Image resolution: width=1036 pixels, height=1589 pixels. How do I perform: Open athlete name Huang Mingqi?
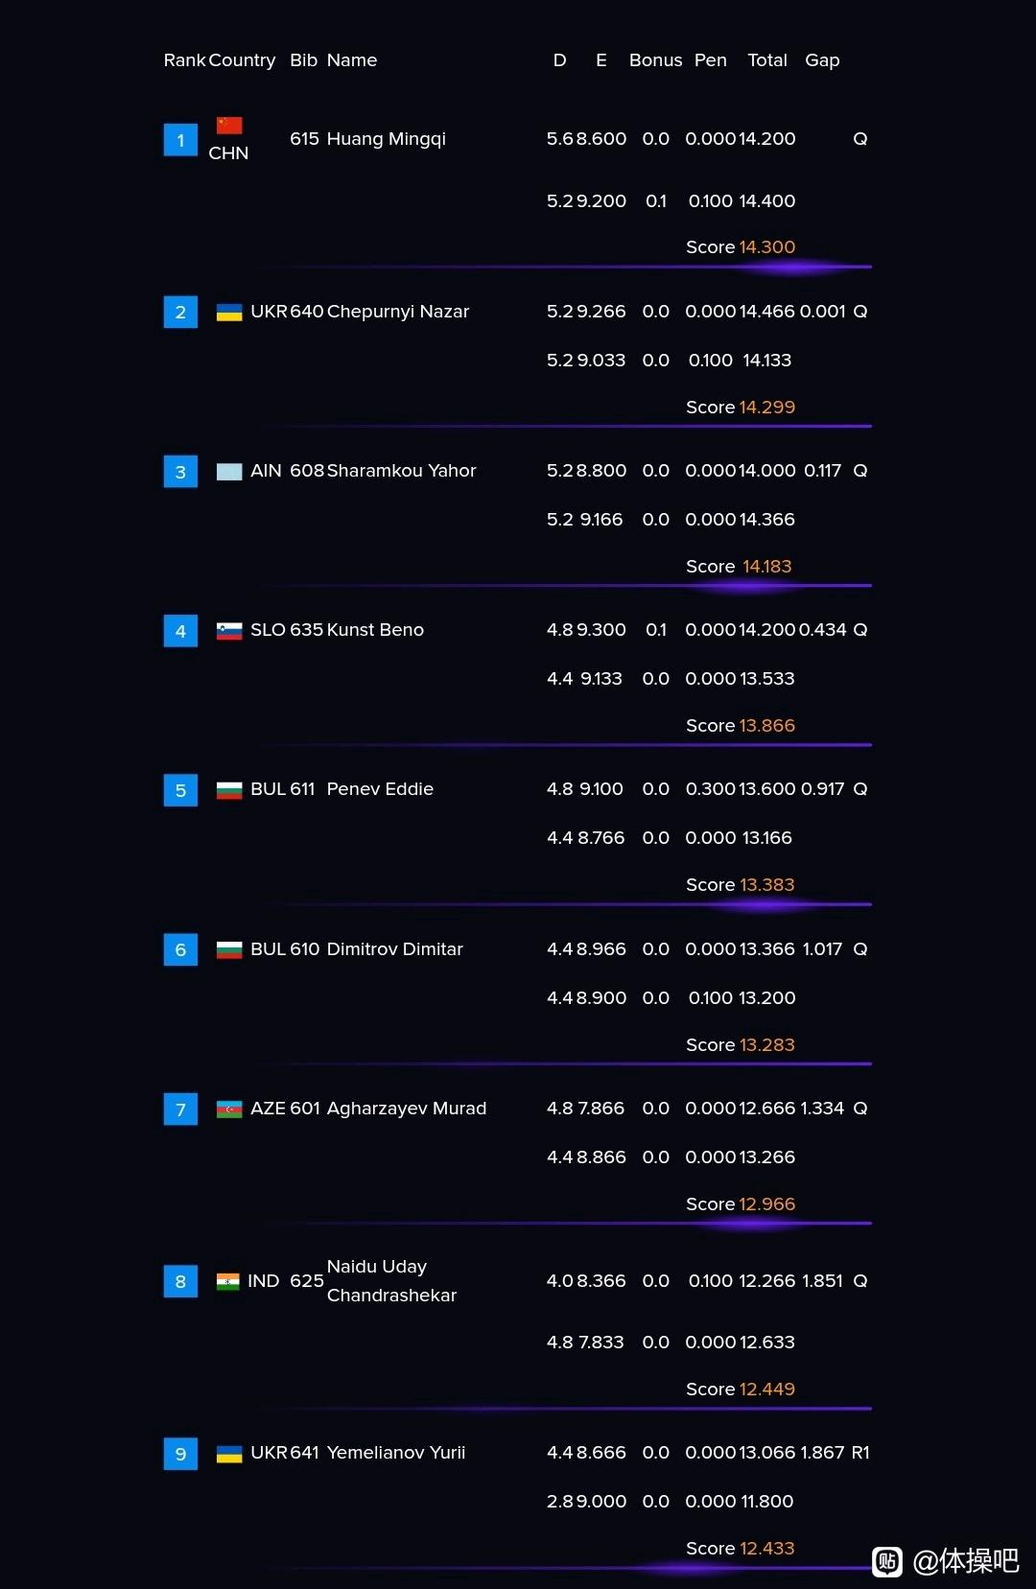(387, 139)
